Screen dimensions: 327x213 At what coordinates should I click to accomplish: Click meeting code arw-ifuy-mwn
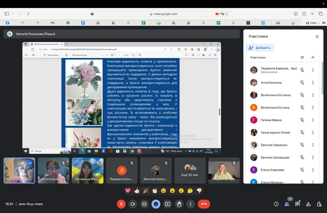[31, 204]
